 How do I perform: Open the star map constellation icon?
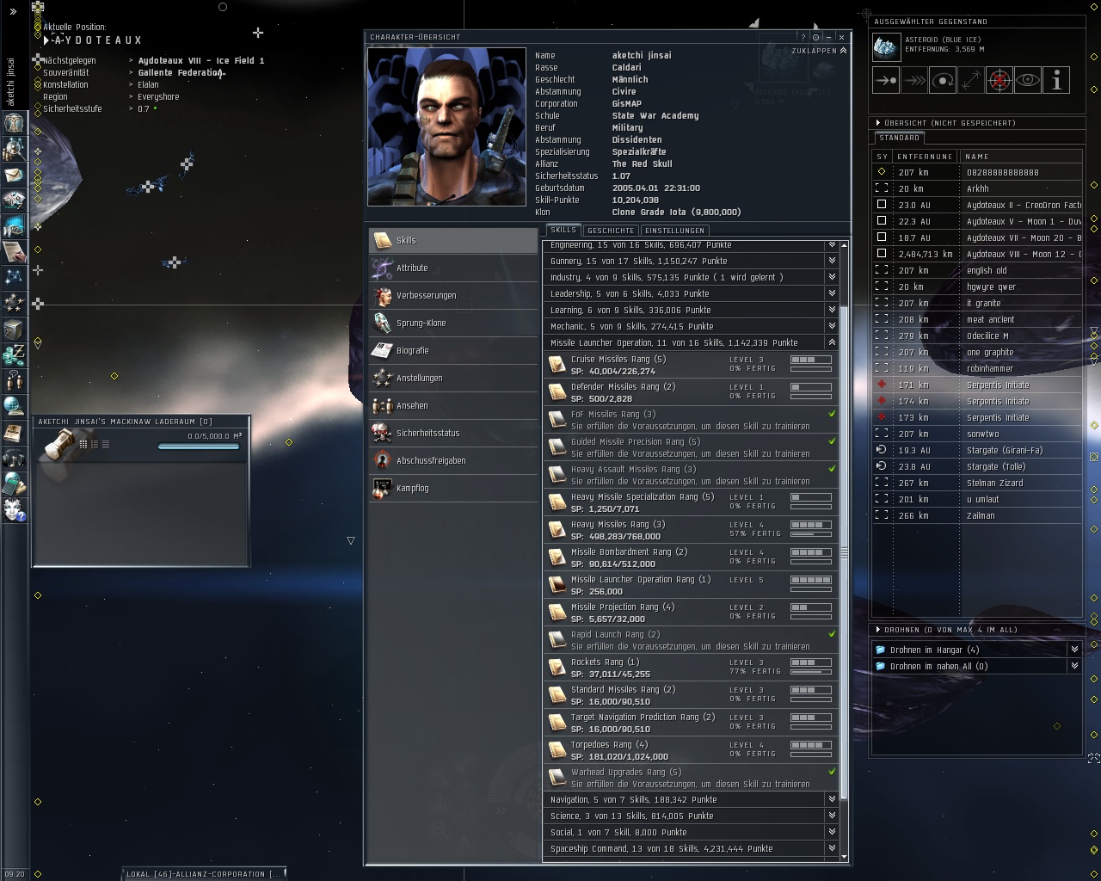(14, 277)
